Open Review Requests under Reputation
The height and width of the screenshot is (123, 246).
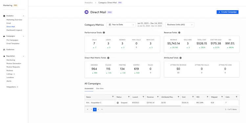click(13, 67)
